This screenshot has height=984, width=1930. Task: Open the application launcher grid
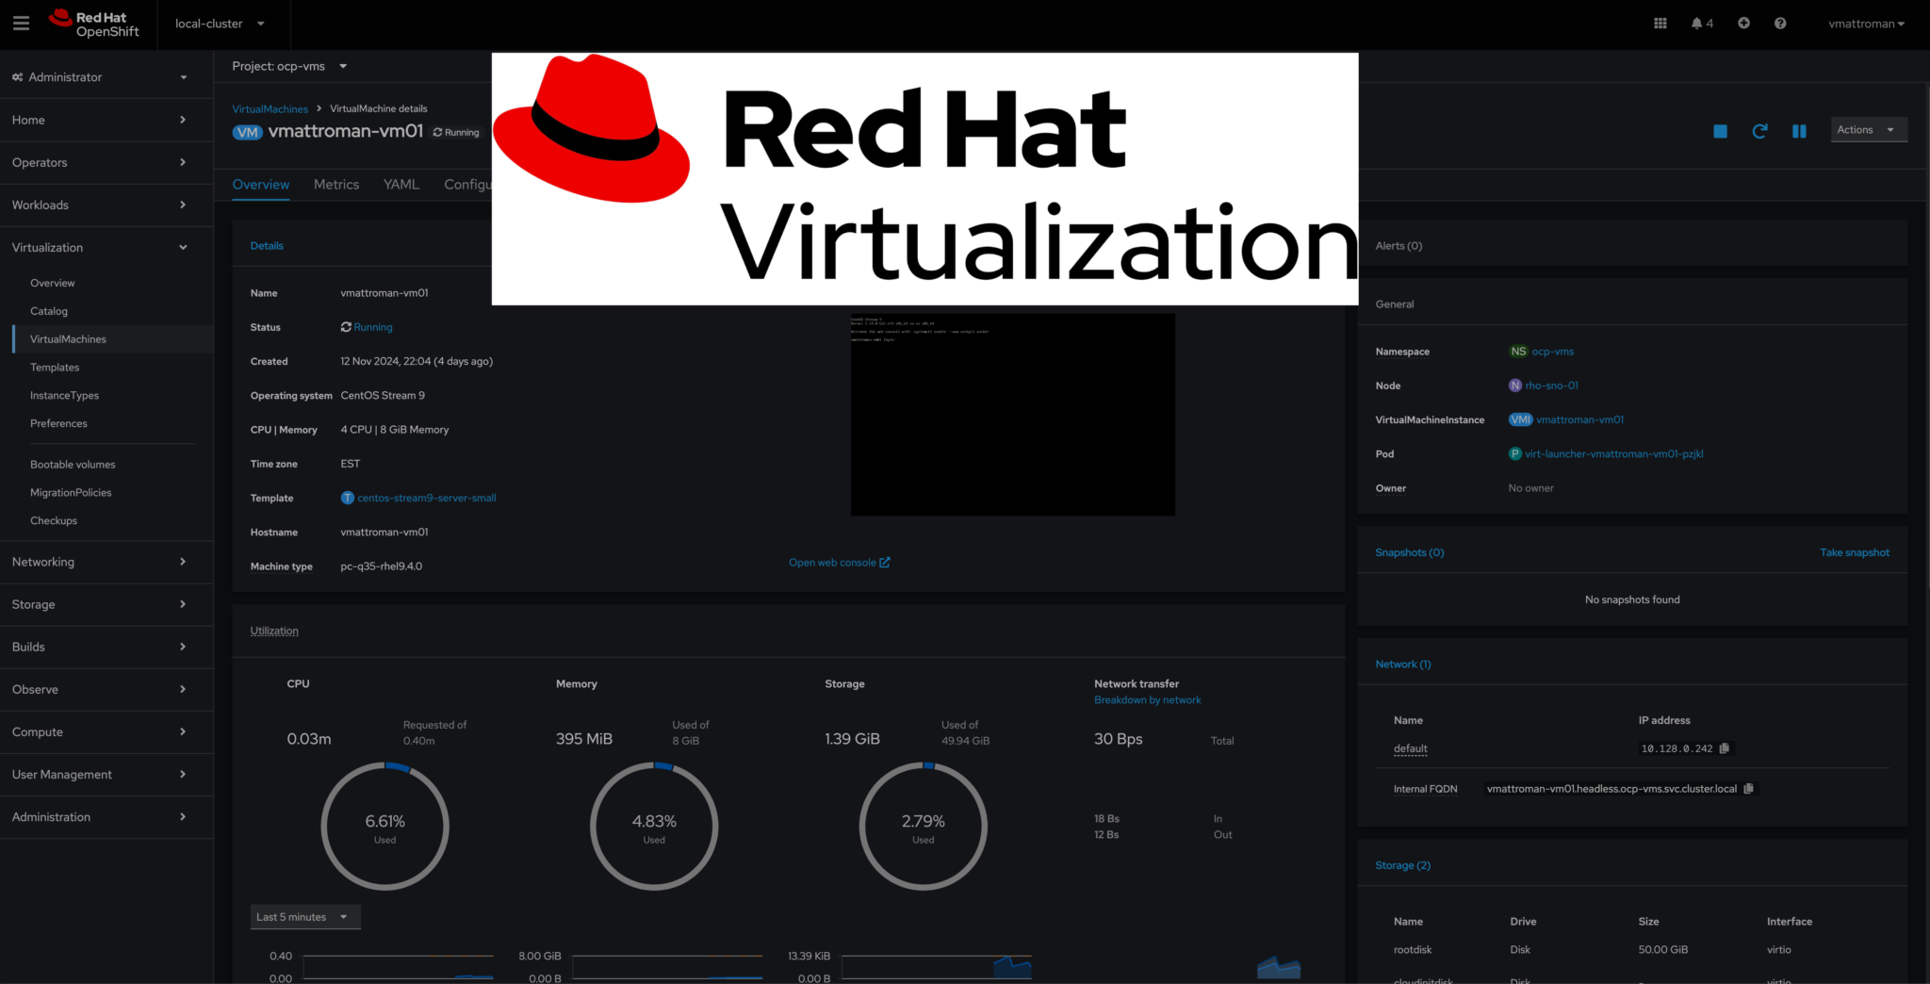[1660, 23]
